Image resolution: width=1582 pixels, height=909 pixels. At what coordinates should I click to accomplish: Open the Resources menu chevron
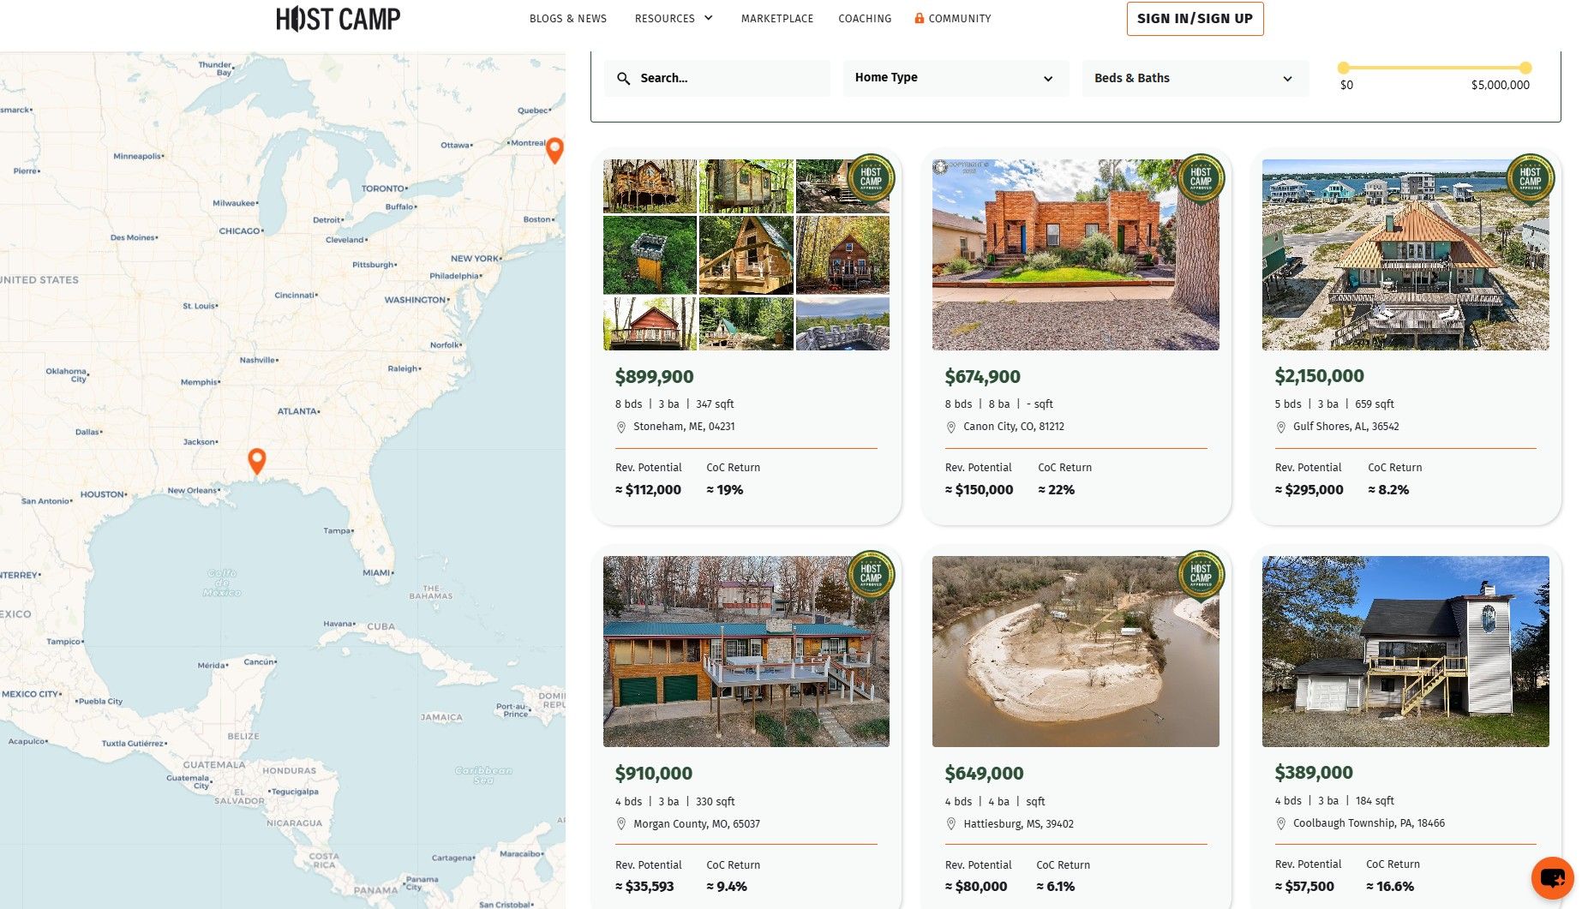tap(709, 18)
